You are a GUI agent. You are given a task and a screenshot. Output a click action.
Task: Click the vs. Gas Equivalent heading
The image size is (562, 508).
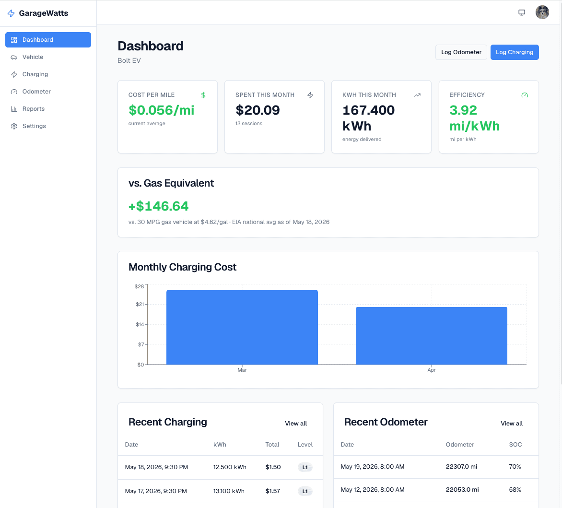pos(171,183)
